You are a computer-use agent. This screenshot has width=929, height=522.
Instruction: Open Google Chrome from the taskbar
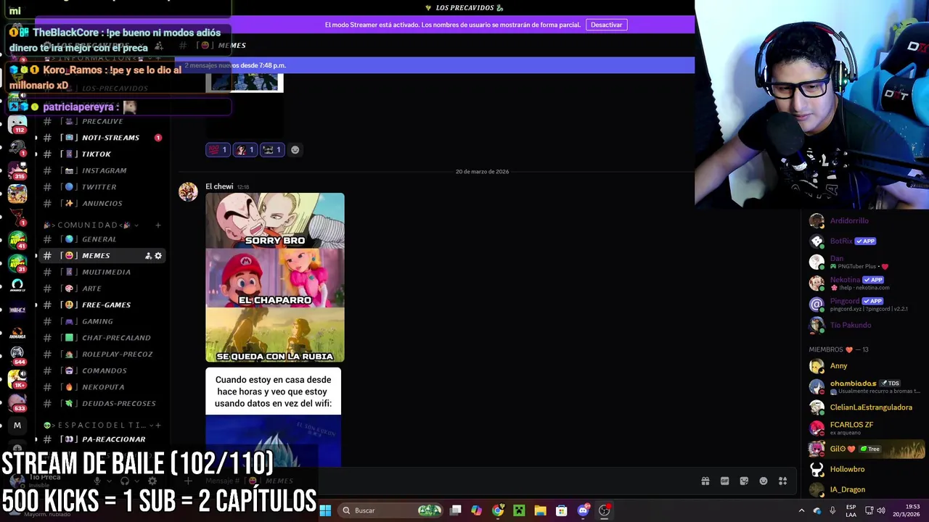tap(498, 510)
